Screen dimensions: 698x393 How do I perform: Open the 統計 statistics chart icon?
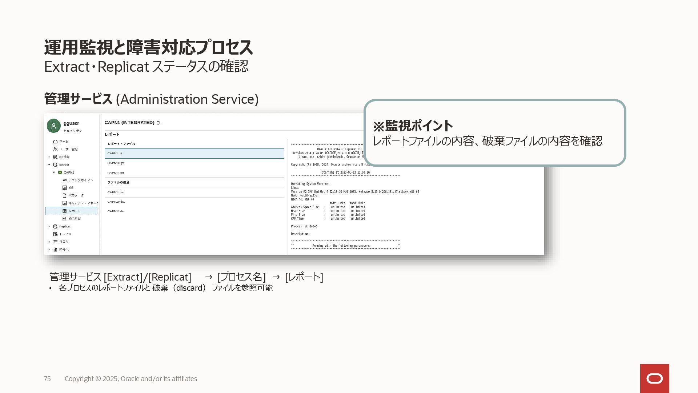tap(65, 188)
